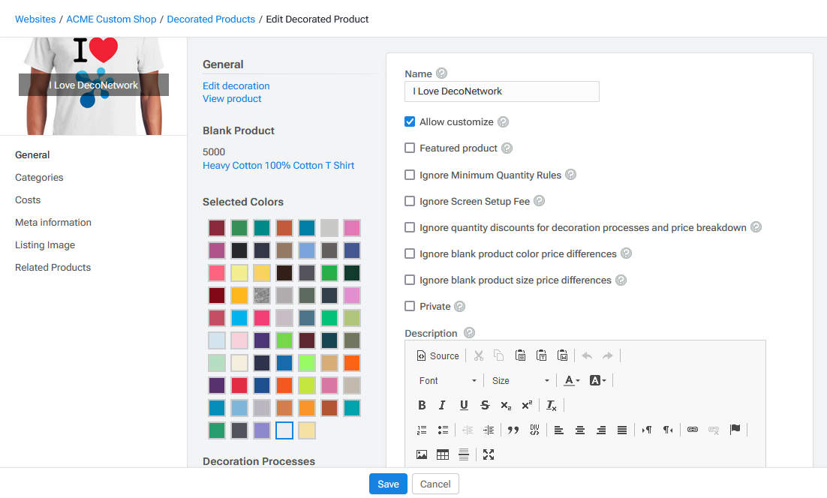Insert a numbered list
This screenshot has height=498, width=827.
coord(422,430)
